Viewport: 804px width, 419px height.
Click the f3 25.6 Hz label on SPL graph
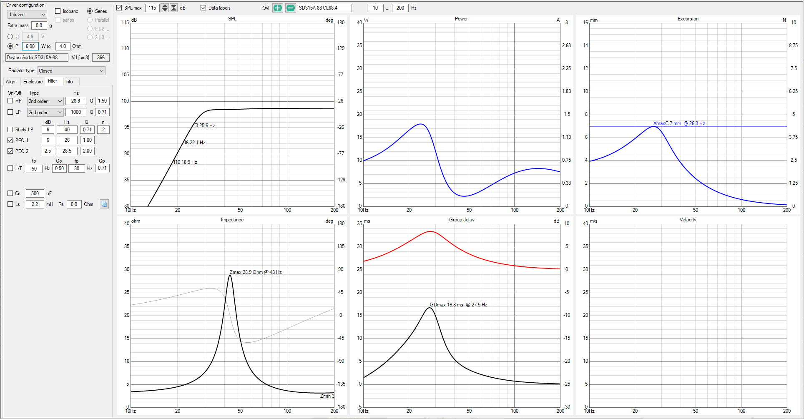coord(205,125)
